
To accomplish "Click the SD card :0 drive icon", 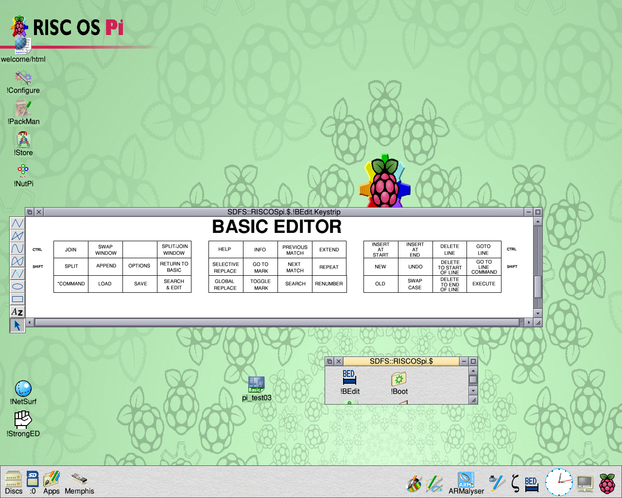I will click(x=33, y=483).
